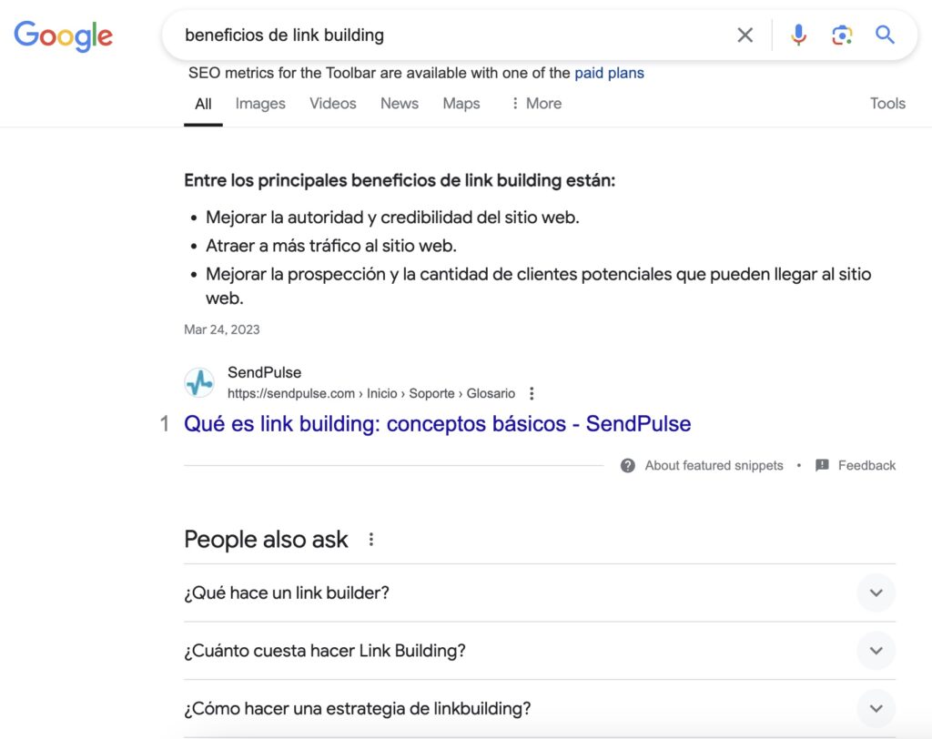Click the About featured snippets question mark icon
This screenshot has height=739, width=932.
(x=627, y=465)
